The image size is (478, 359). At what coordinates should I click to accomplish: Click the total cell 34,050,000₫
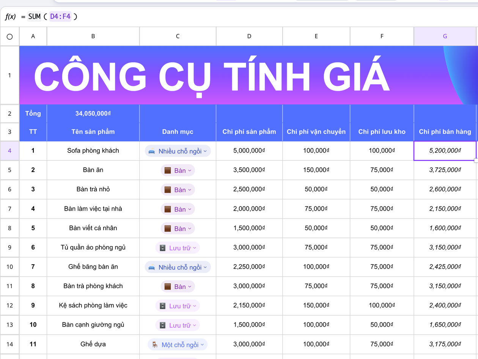click(93, 113)
